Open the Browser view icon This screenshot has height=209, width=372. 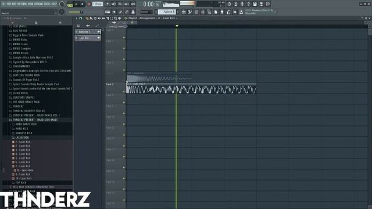coord(209,12)
